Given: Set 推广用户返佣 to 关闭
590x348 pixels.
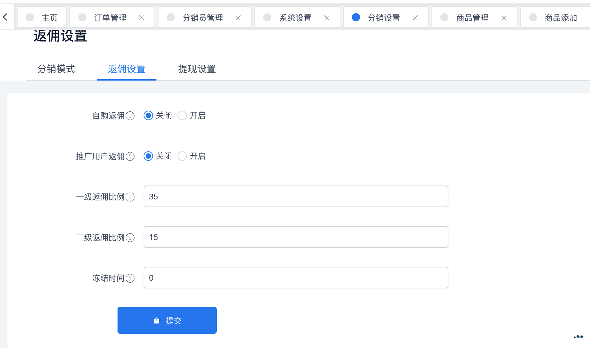Looking at the screenshot, I should point(148,156).
